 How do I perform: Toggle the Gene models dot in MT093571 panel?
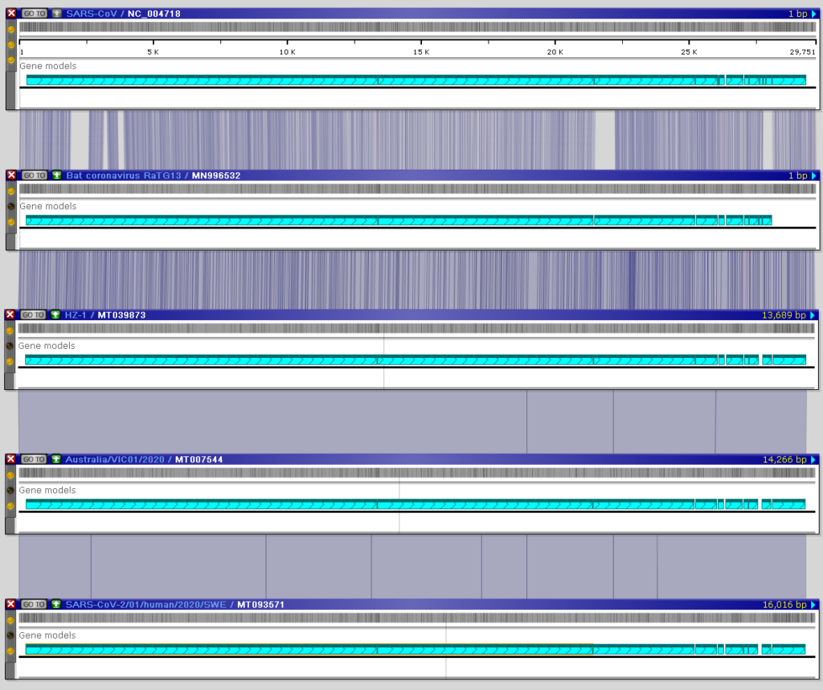click(10, 651)
